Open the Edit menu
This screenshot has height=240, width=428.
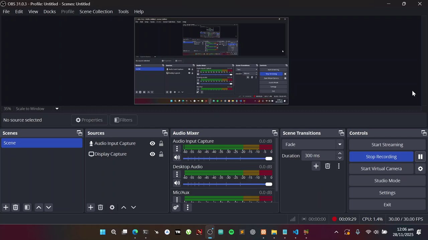pyautogui.click(x=19, y=11)
